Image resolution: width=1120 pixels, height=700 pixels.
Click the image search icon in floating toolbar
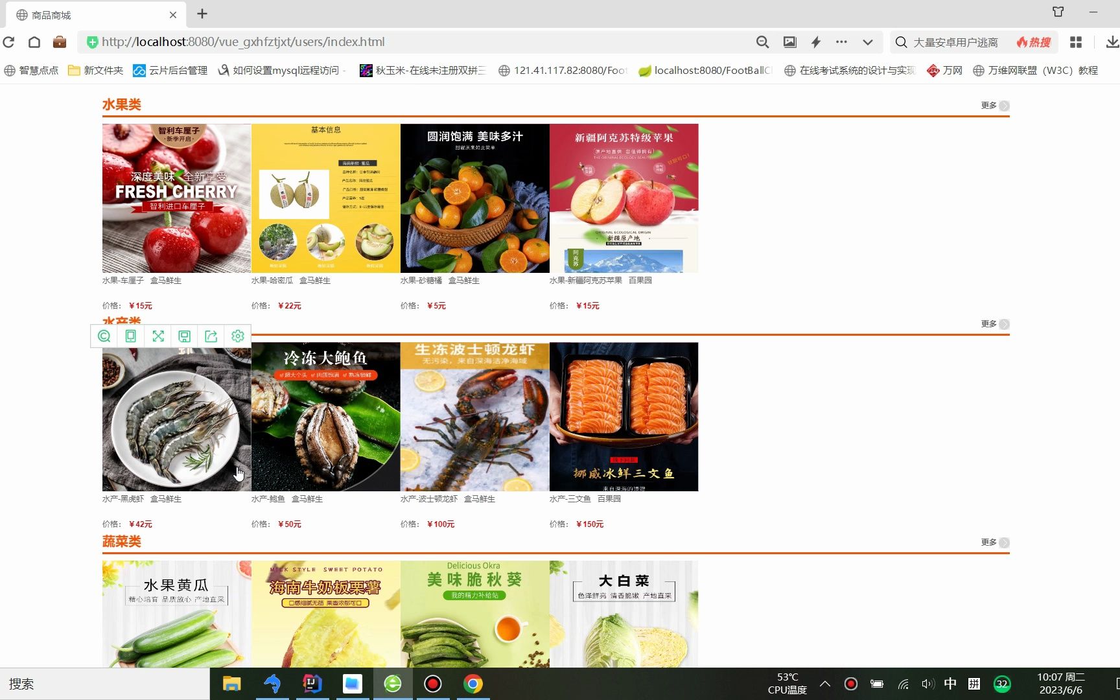[x=104, y=336]
